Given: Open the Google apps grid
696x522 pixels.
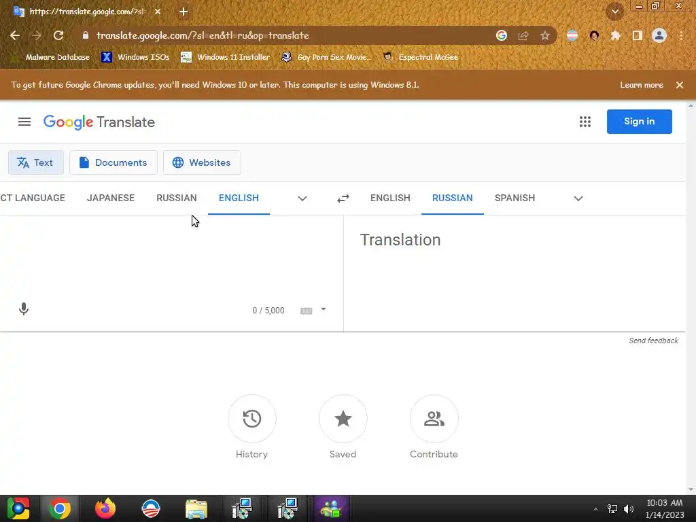Looking at the screenshot, I should [585, 122].
